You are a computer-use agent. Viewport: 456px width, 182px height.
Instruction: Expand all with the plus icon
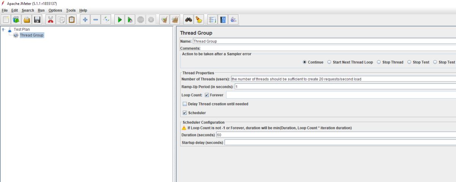pyautogui.click(x=85, y=19)
